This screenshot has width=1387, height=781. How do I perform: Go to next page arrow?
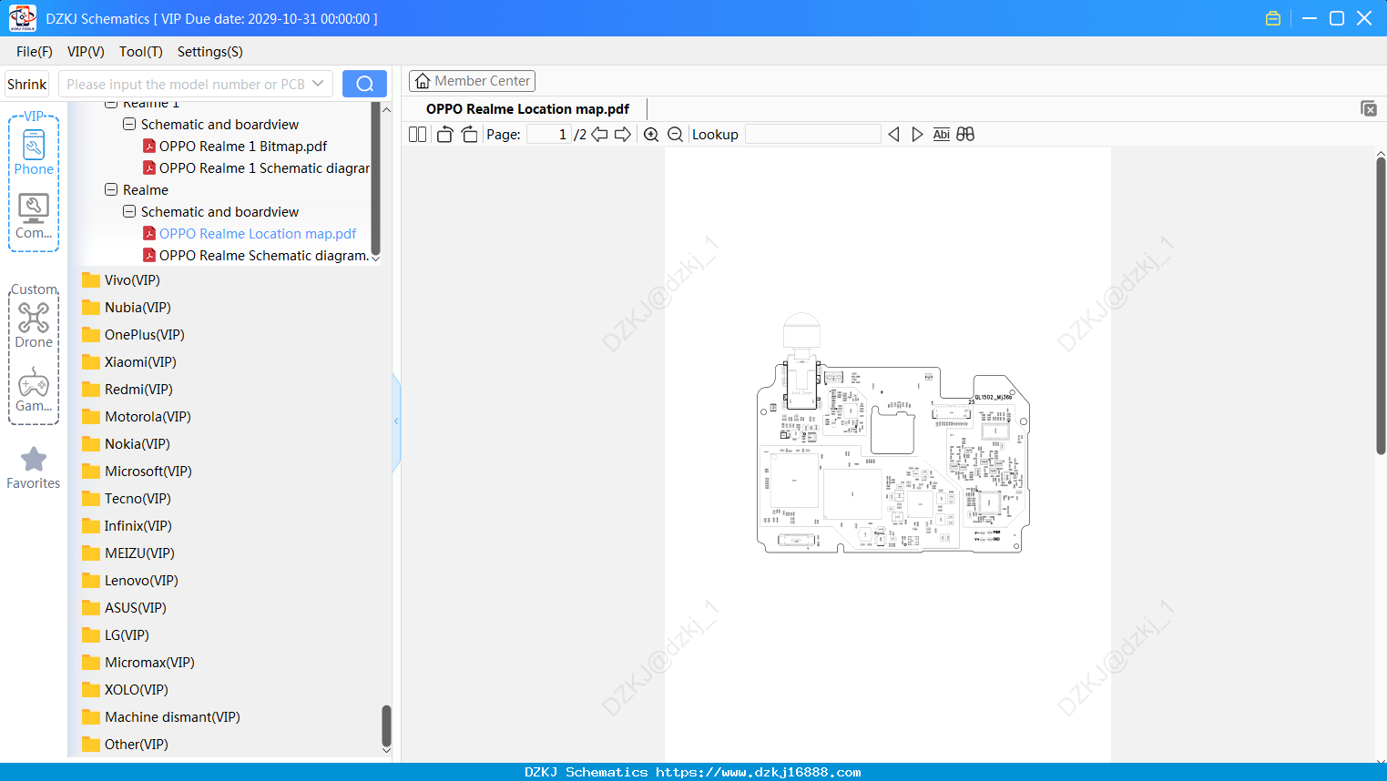(623, 135)
